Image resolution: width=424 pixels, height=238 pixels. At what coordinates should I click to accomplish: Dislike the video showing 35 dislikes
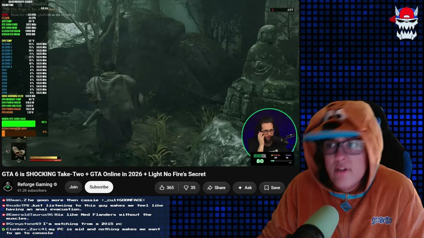189,187
